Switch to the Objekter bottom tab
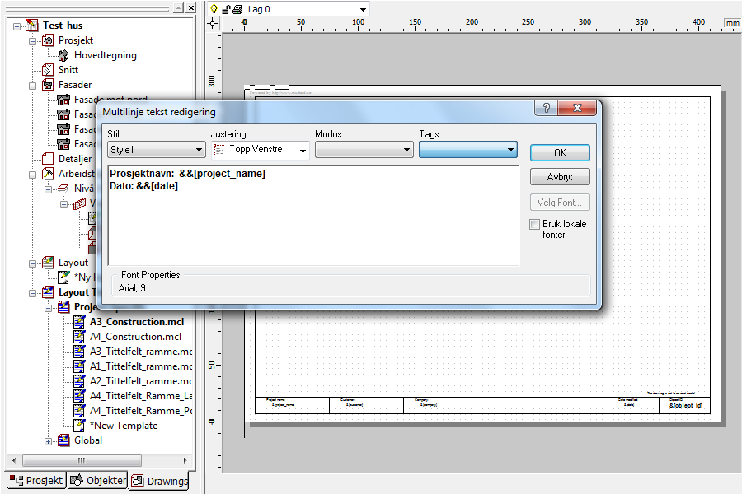 coord(97,480)
